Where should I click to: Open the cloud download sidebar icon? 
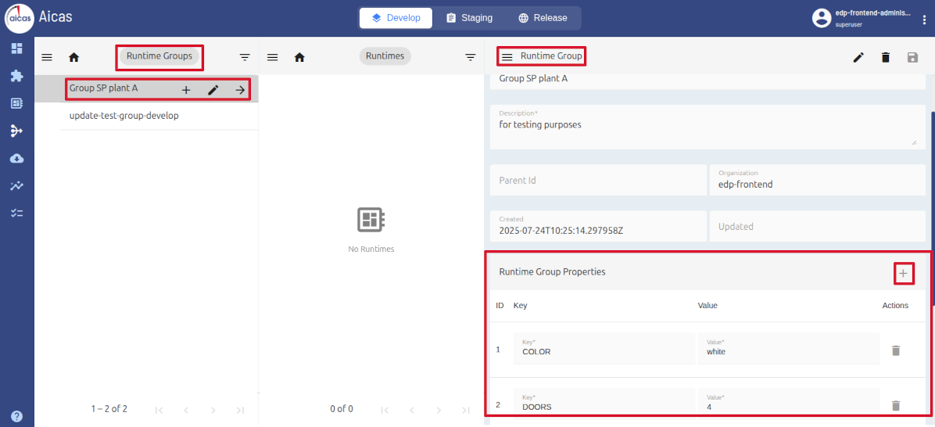[x=16, y=158]
